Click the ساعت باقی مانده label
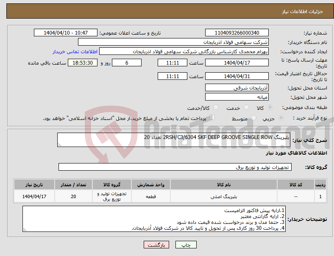 point(47,63)
